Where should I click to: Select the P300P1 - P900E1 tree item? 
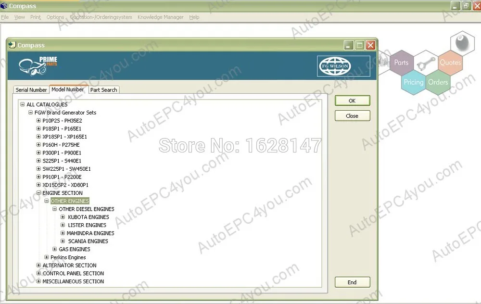[x=62, y=153]
